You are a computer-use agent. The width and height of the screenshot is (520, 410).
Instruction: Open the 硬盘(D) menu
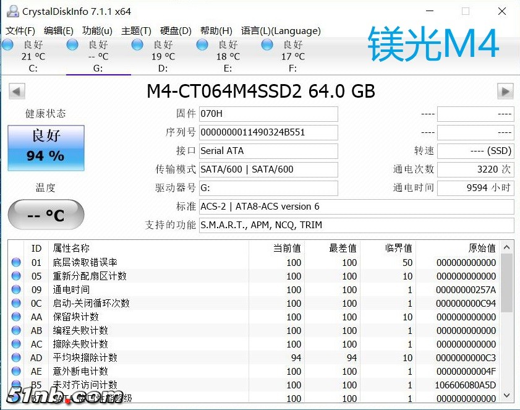[x=176, y=31]
